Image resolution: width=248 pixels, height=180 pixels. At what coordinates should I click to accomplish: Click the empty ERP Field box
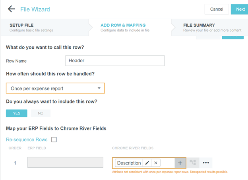pos(65,163)
